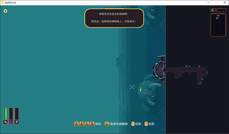Click the warning message dialog box
This screenshot has height=134, width=229.
coord(114,18)
